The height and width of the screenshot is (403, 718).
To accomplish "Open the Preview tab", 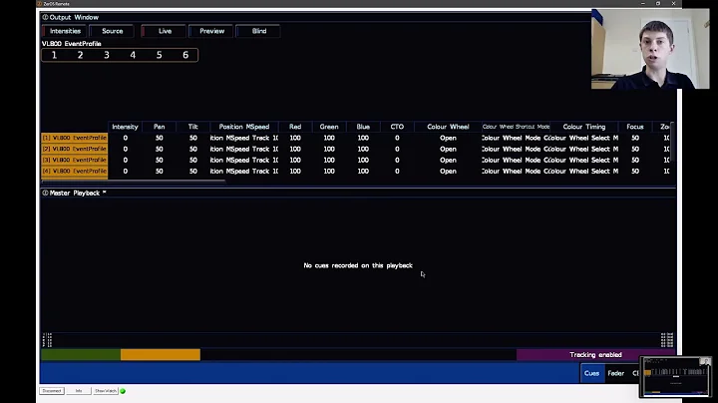I will tap(211, 31).
